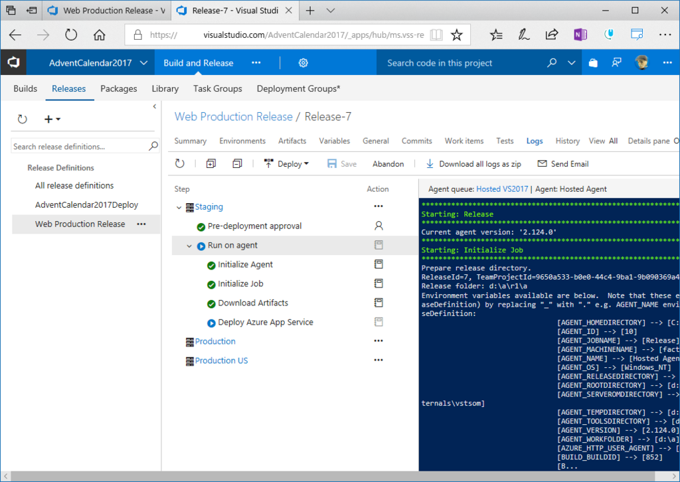Open the AdventCalendar2017 project dropdown
The width and height of the screenshot is (680, 482).
pyautogui.click(x=98, y=63)
